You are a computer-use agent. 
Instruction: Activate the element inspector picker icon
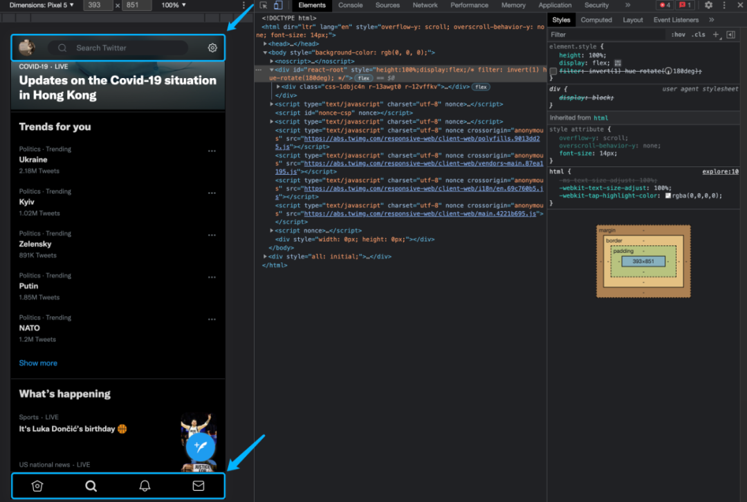pyautogui.click(x=264, y=6)
